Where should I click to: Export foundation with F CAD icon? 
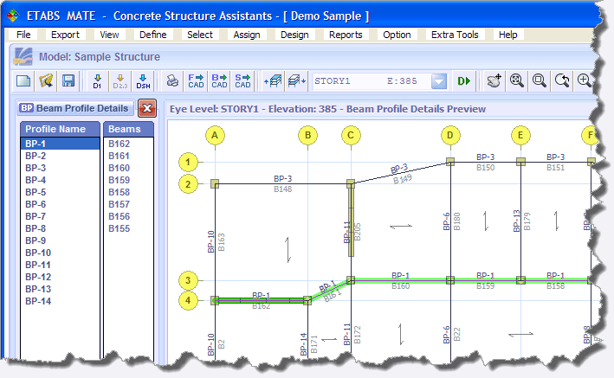coord(196,80)
